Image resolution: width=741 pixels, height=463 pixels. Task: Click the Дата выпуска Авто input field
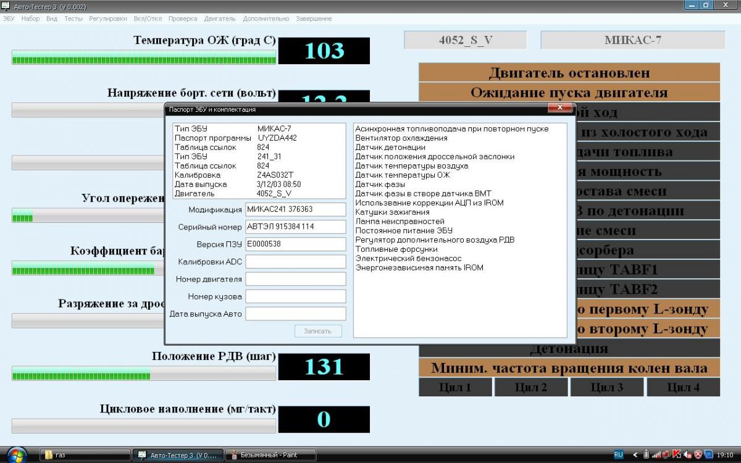[x=296, y=314]
